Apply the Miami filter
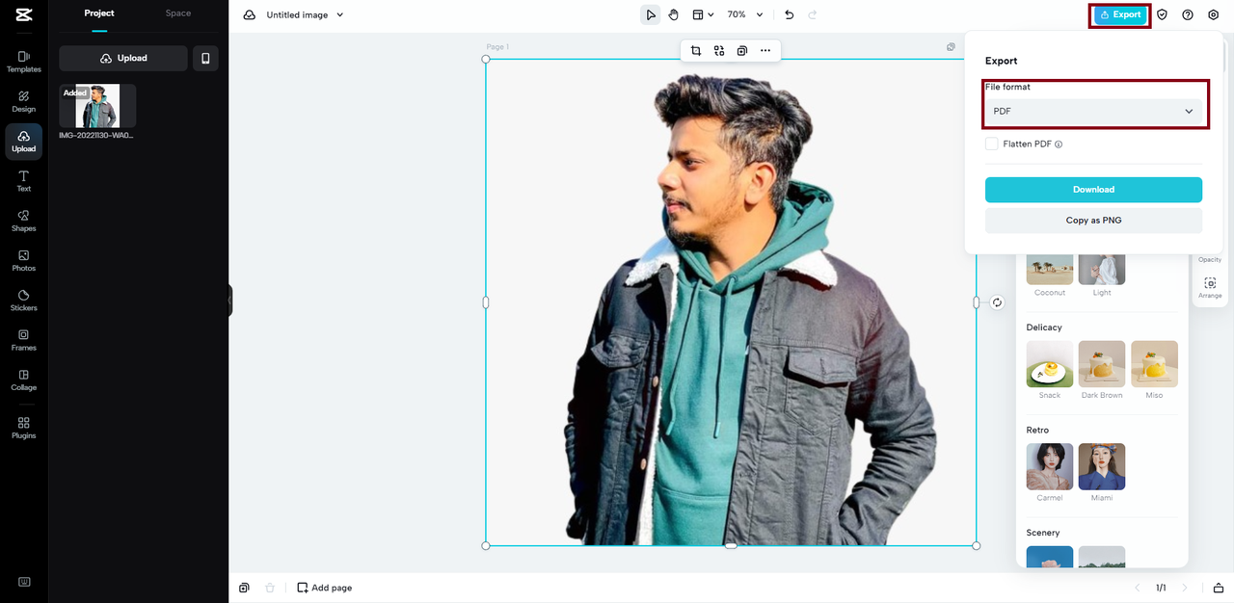Image resolution: width=1234 pixels, height=603 pixels. click(x=1102, y=466)
